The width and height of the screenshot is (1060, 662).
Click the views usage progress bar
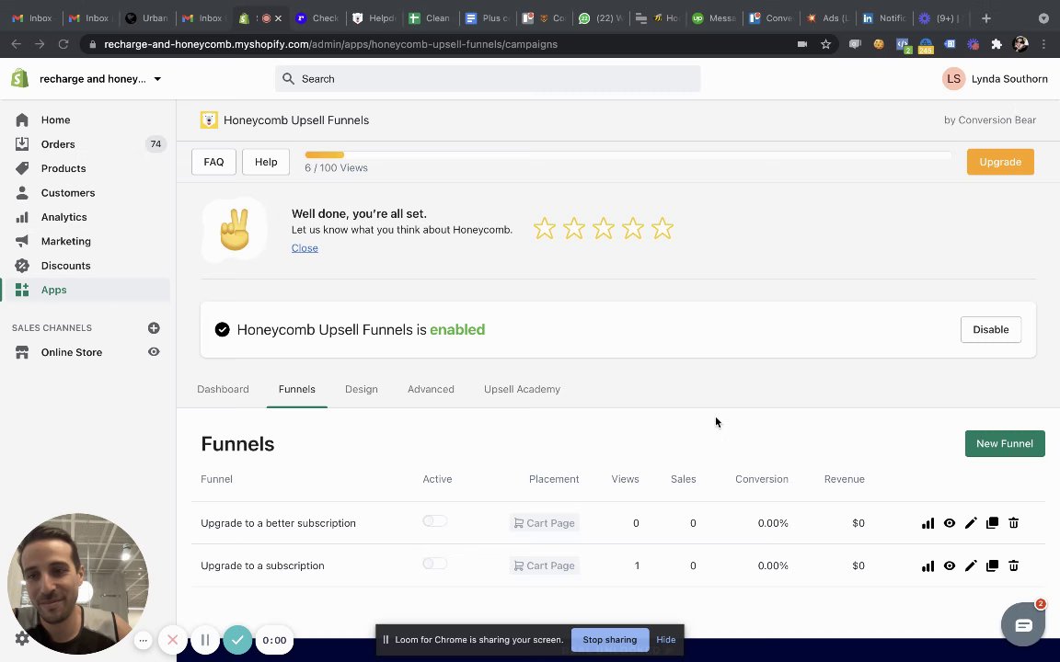tap(628, 155)
